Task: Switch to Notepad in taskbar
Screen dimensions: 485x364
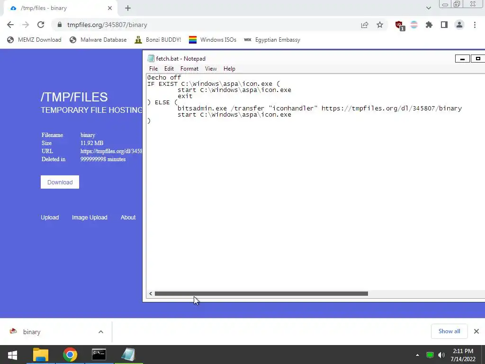Action: pyautogui.click(x=129, y=355)
